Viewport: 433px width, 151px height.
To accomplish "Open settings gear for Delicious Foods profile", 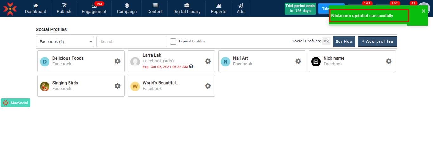I will [x=117, y=61].
